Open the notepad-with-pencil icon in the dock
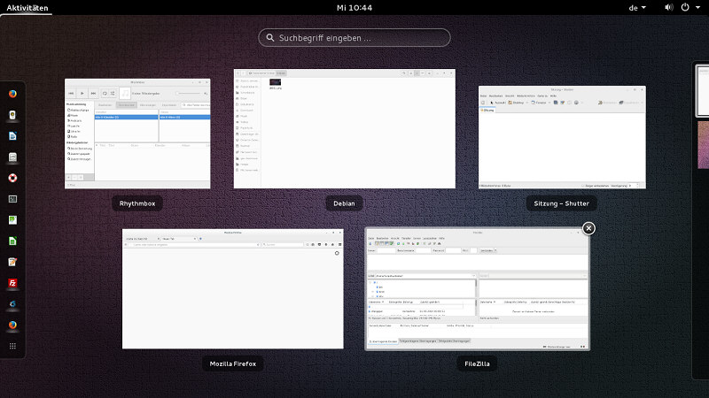The height and width of the screenshot is (398, 709). 12,262
